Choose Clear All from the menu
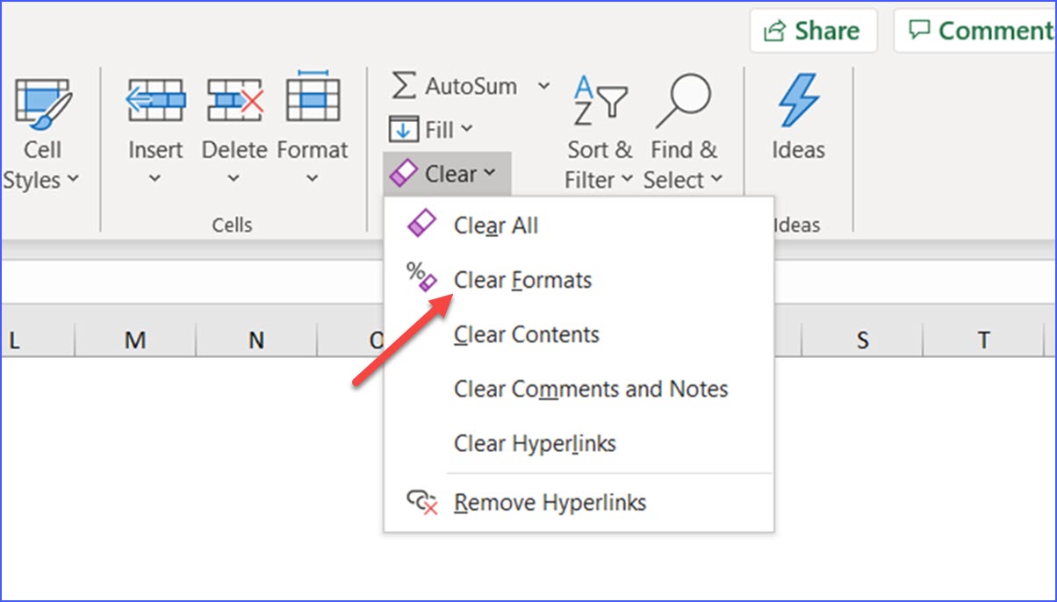Viewport: 1057px width, 602px height. (x=496, y=225)
